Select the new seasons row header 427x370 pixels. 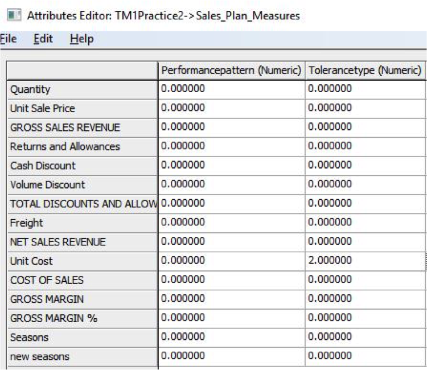coord(82,356)
